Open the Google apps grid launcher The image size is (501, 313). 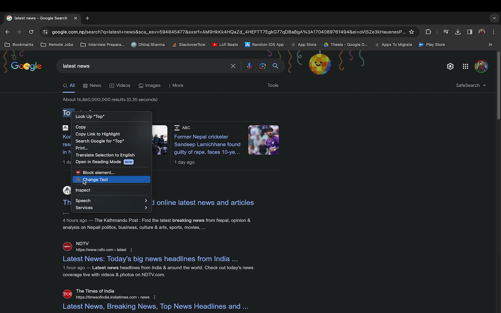pos(465,66)
